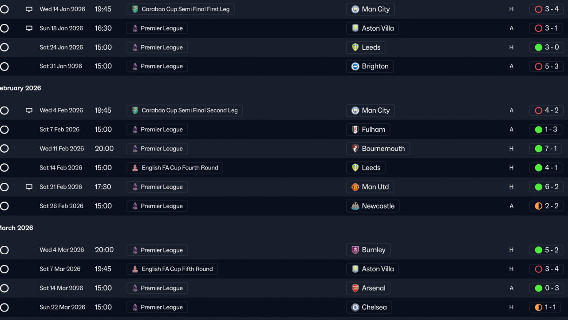Open the Arsenal team link
Screen dimensions: 568x320
pyautogui.click(x=374, y=288)
